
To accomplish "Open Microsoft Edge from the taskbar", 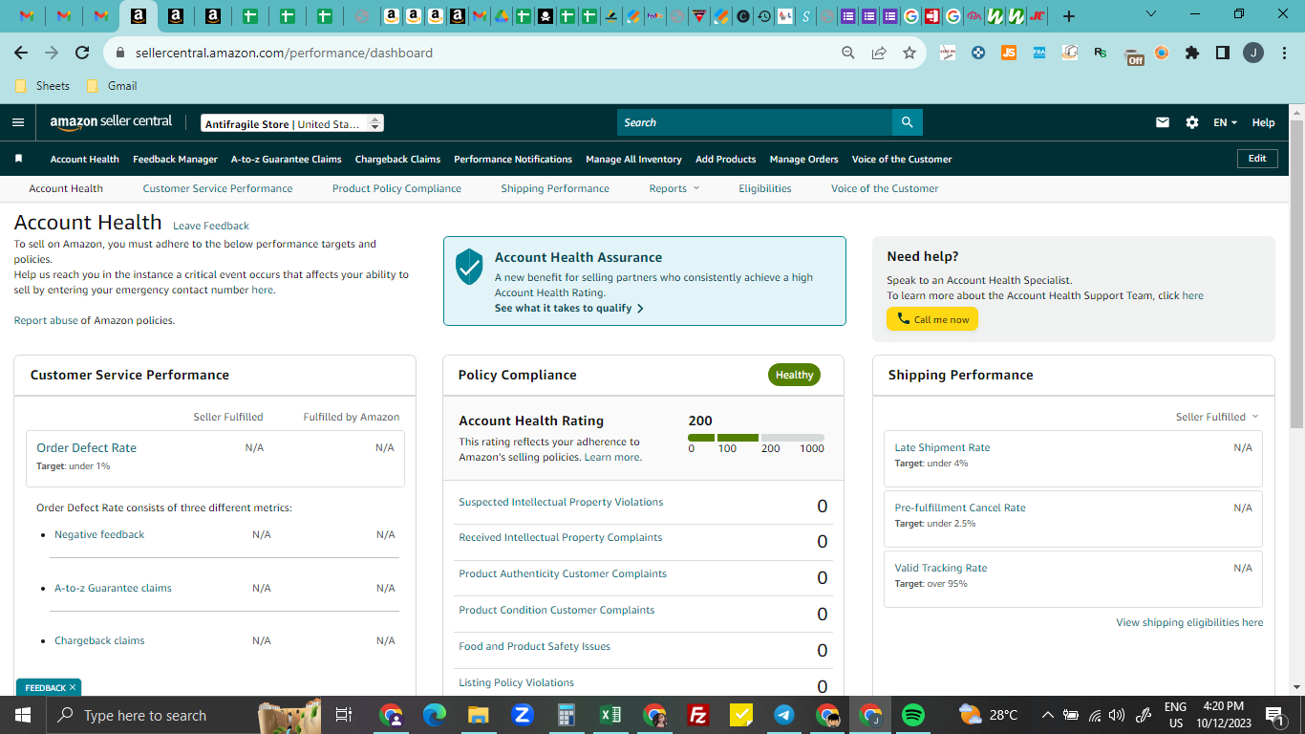I will point(435,715).
